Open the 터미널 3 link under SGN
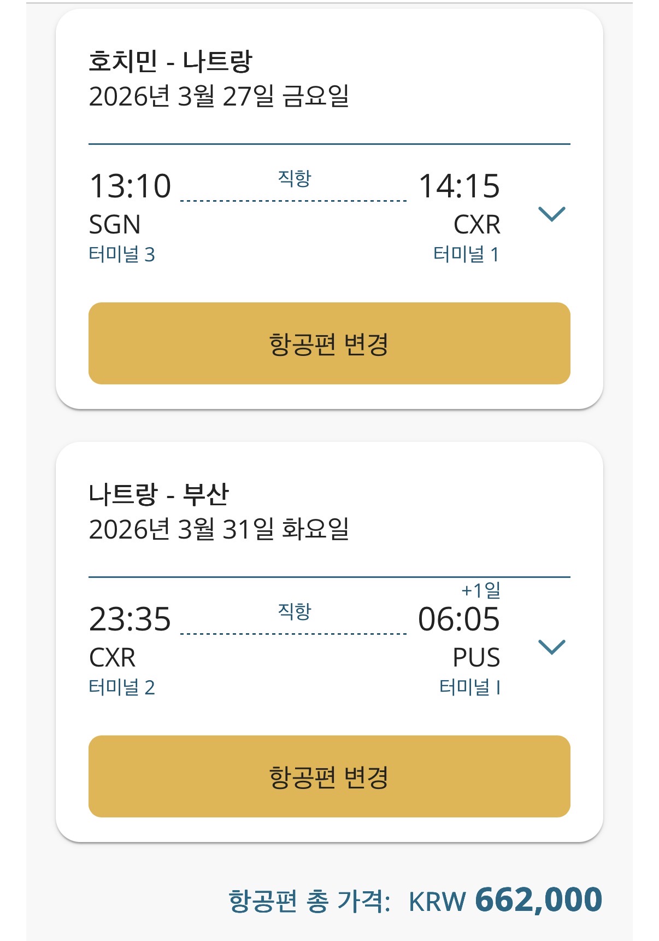 click(x=122, y=254)
